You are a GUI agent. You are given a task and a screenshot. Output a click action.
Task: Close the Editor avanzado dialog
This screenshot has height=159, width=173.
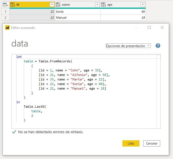pyautogui.click(x=162, y=28)
